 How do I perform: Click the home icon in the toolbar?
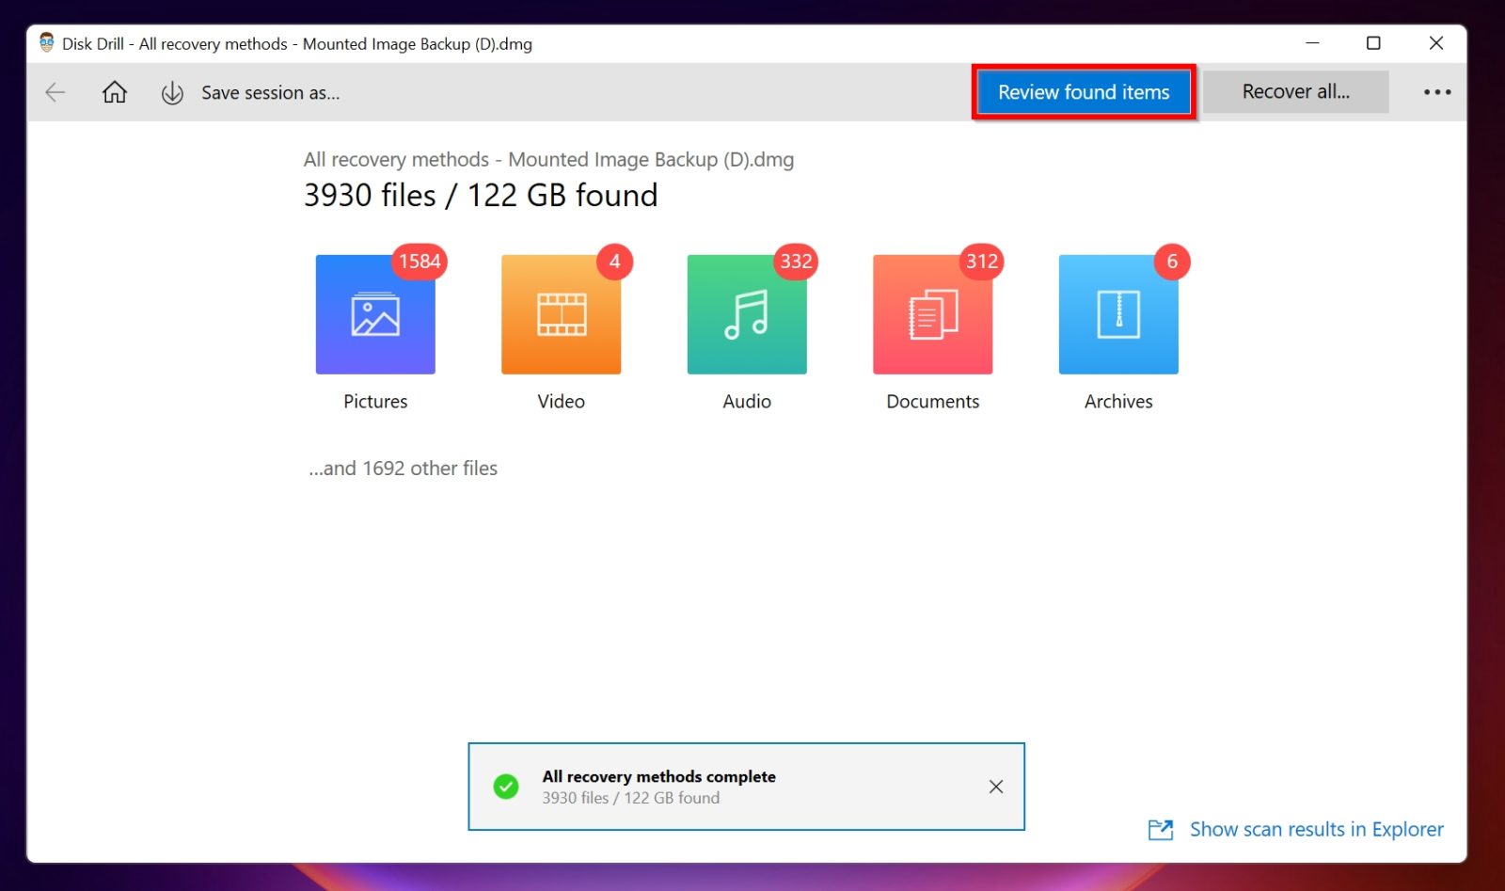(x=114, y=91)
